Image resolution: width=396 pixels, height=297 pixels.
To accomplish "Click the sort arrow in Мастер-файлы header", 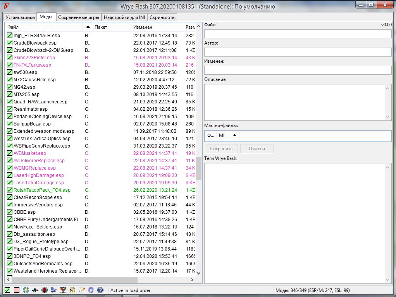I will (x=234, y=136).
